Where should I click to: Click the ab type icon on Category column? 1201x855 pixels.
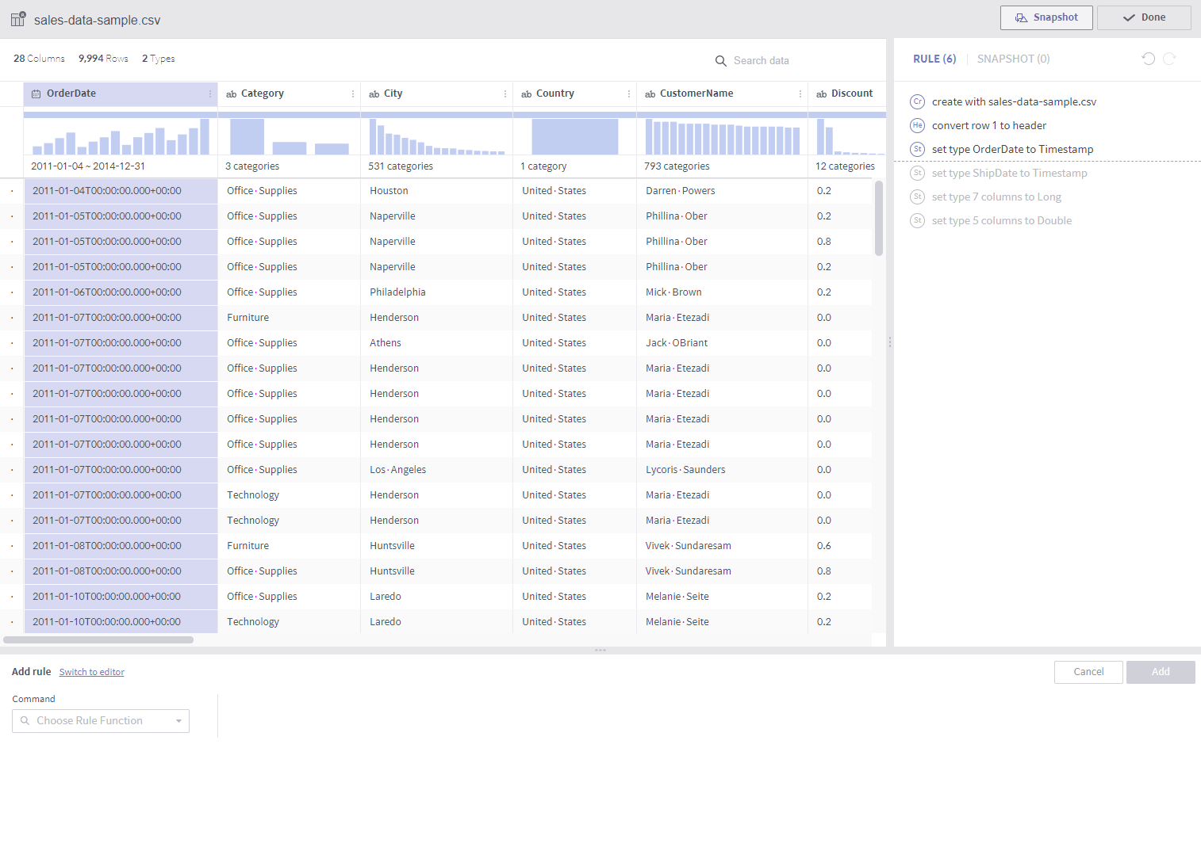click(x=231, y=94)
